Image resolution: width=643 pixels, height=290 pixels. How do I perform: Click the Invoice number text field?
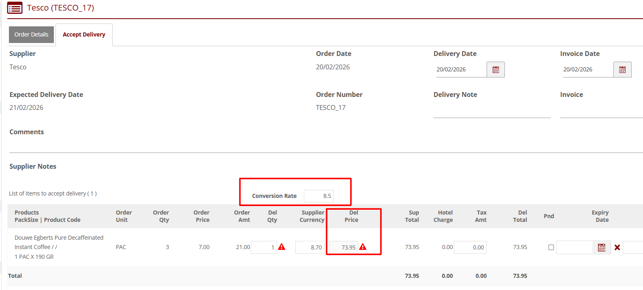click(x=601, y=111)
